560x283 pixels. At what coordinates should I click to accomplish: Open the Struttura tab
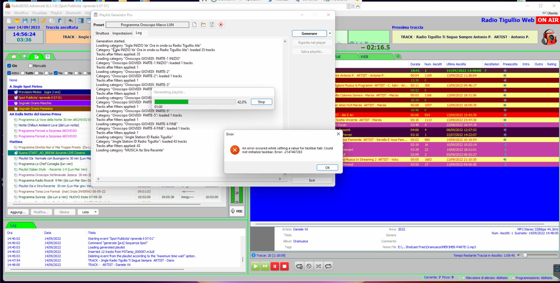[x=102, y=33]
